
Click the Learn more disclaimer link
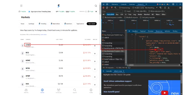coord(43,35)
